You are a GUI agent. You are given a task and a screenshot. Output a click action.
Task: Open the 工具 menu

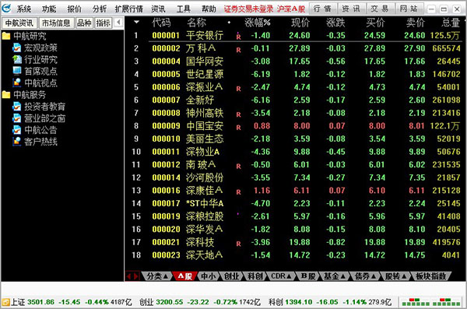coord(184,9)
